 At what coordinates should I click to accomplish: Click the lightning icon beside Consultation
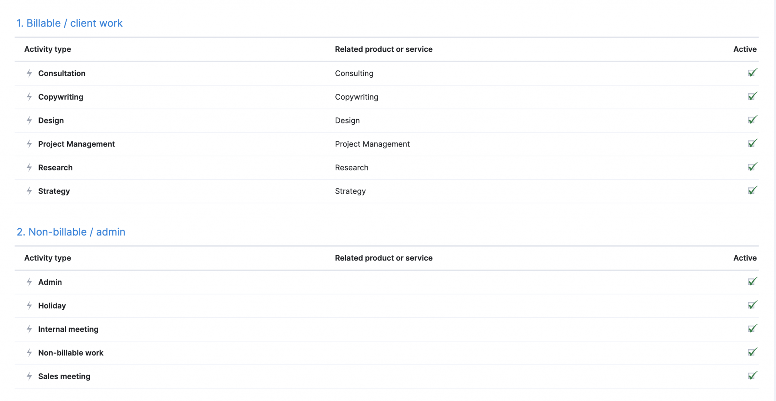point(30,73)
